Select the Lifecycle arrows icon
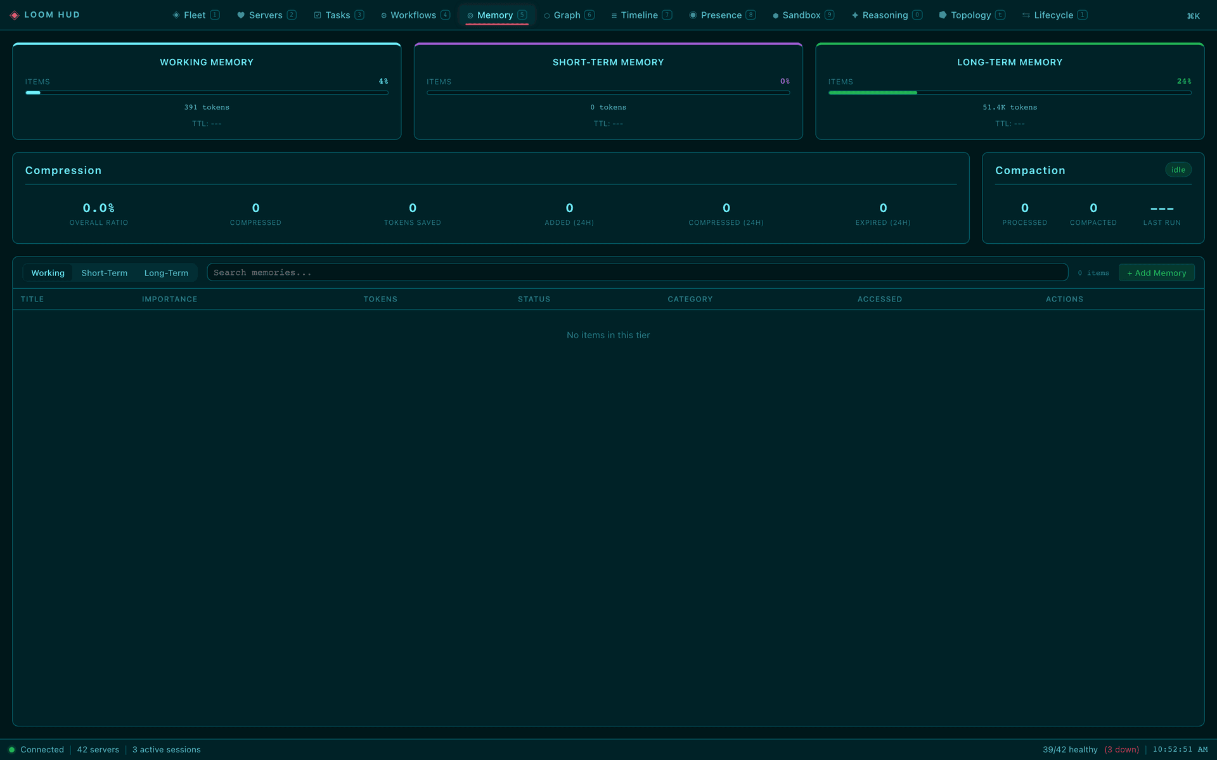This screenshot has height=760, width=1217. pyautogui.click(x=1026, y=15)
